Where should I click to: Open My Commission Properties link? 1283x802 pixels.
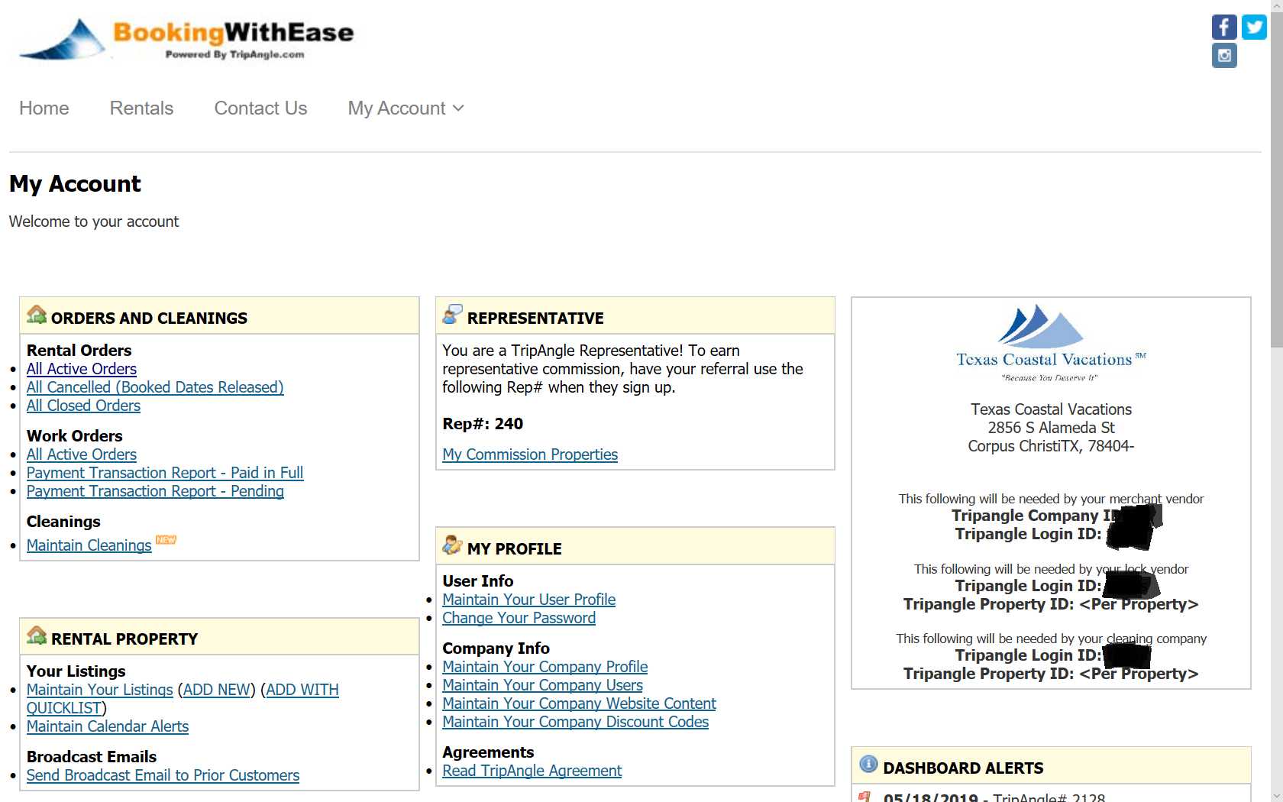click(x=530, y=454)
